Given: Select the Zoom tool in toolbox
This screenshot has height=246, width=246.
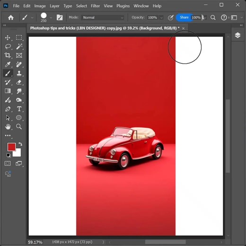Looking at the screenshot, I should [19, 127].
